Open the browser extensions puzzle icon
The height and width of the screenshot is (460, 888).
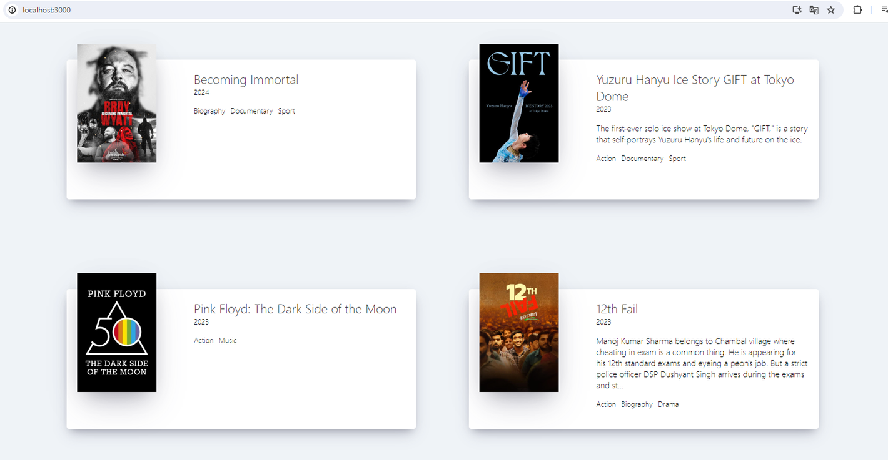coord(858,10)
